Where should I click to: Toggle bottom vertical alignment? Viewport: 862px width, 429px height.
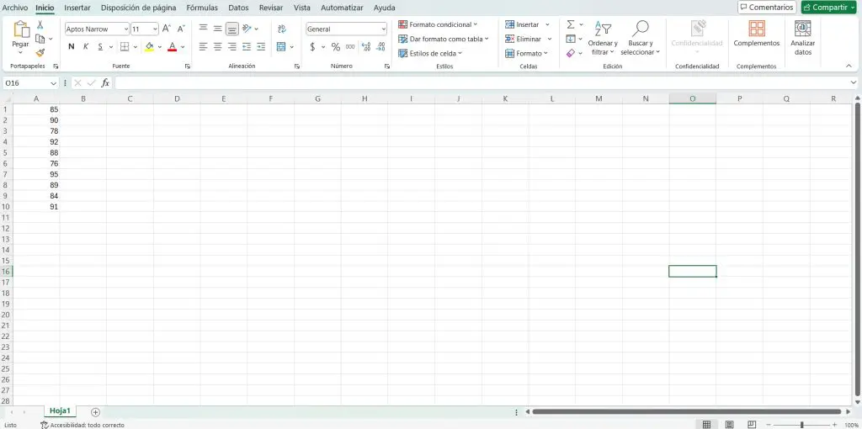(x=232, y=29)
